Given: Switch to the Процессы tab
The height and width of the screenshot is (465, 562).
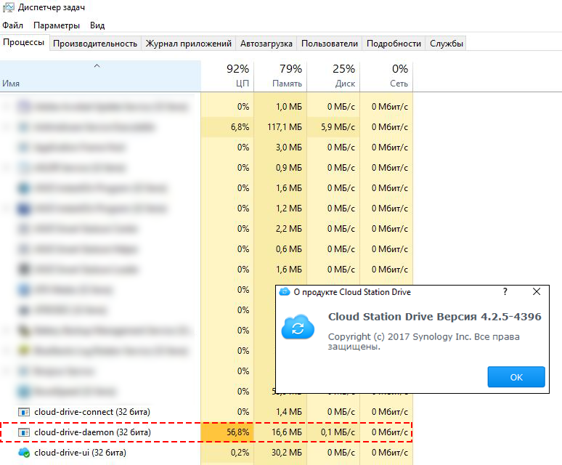Looking at the screenshot, I should [24, 42].
